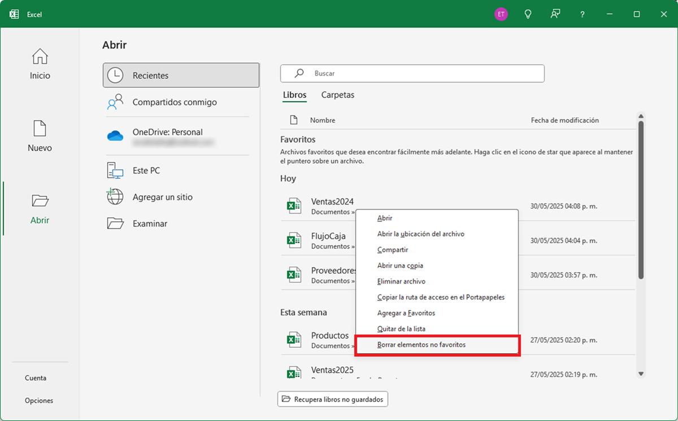Switch to the Carpetas tab
This screenshot has height=421, width=678.
click(337, 95)
